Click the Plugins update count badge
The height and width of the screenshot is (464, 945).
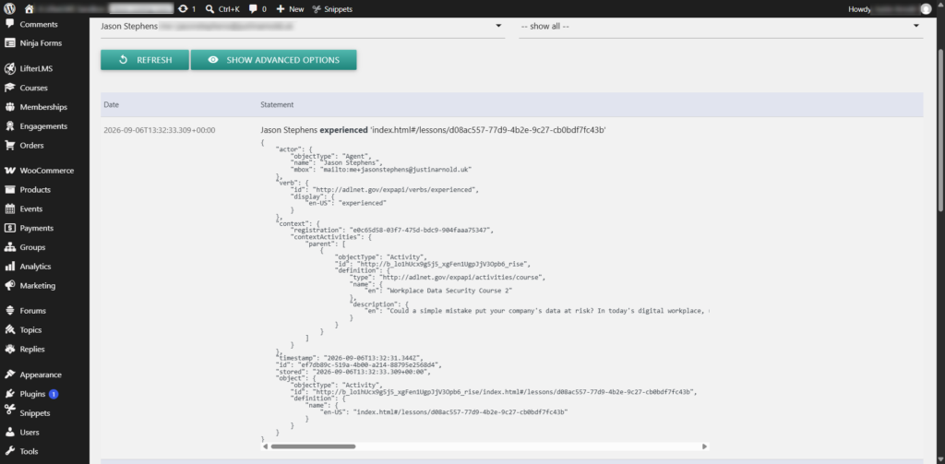pyautogui.click(x=53, y=394)
